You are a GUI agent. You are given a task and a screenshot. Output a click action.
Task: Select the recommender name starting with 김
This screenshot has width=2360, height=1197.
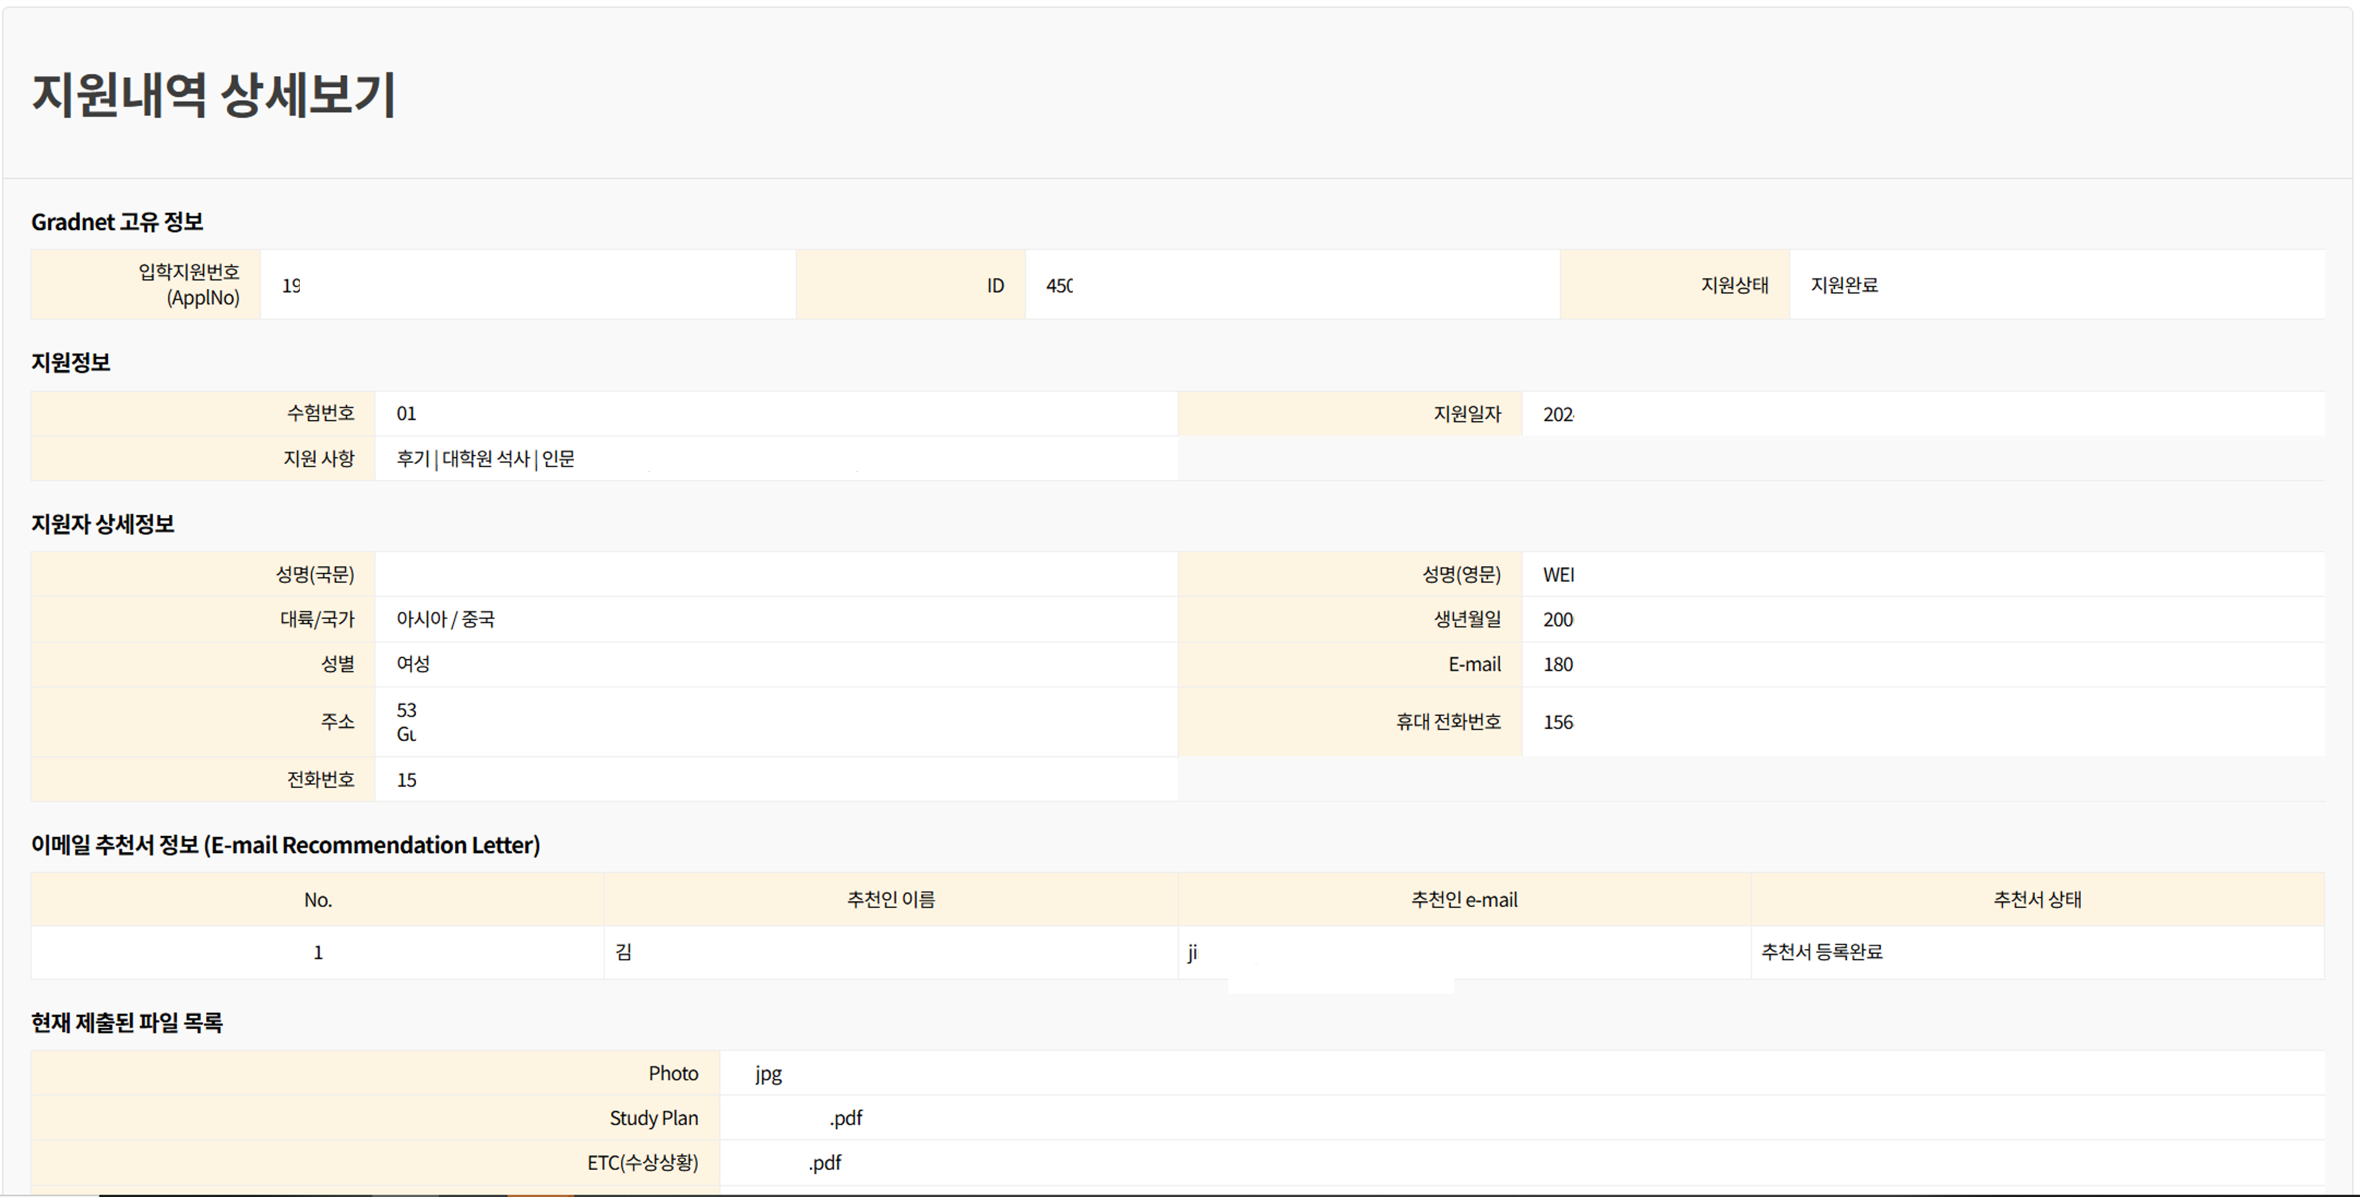click(x=624, y=953)
